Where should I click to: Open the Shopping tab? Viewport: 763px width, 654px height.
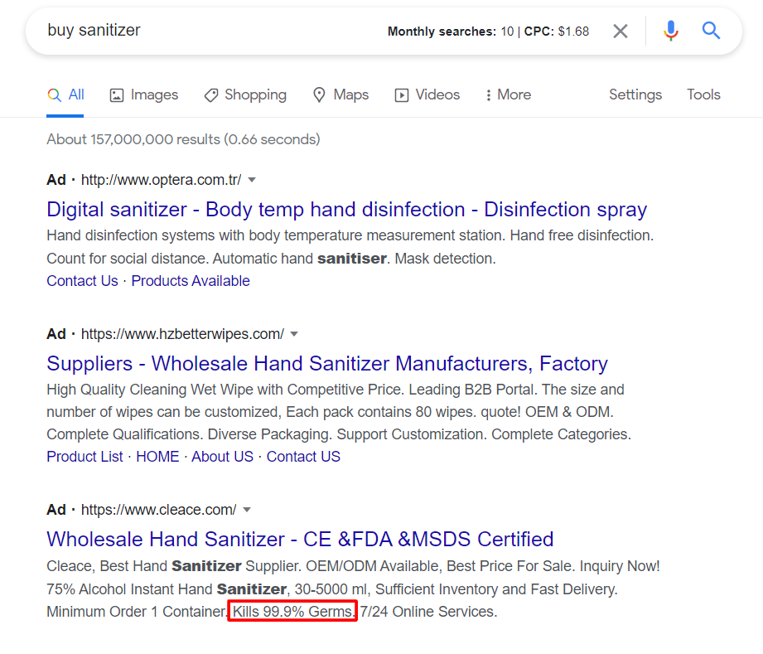click(245, 94)
